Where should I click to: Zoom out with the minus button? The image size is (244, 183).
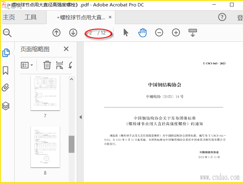[159, 33]
